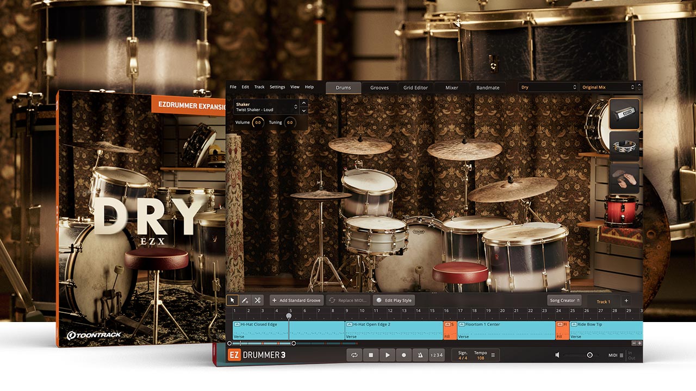This screenshot has width=696, height=391.
Task: Zoom in the timeline with plus button
Action: tap(639, 343)
